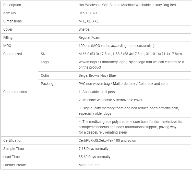192x170 pixels.
Task: Select the '7-15 Days normally' sample time
Action: pyautogui.click(x=93, y=149)
